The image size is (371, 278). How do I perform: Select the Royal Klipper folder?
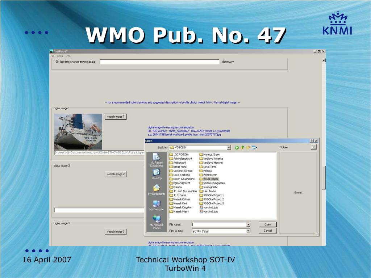(209, 179)
